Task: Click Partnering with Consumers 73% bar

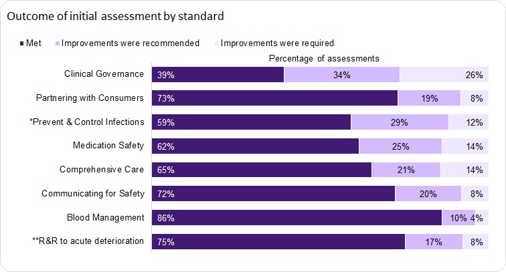Action: point(274,98)
